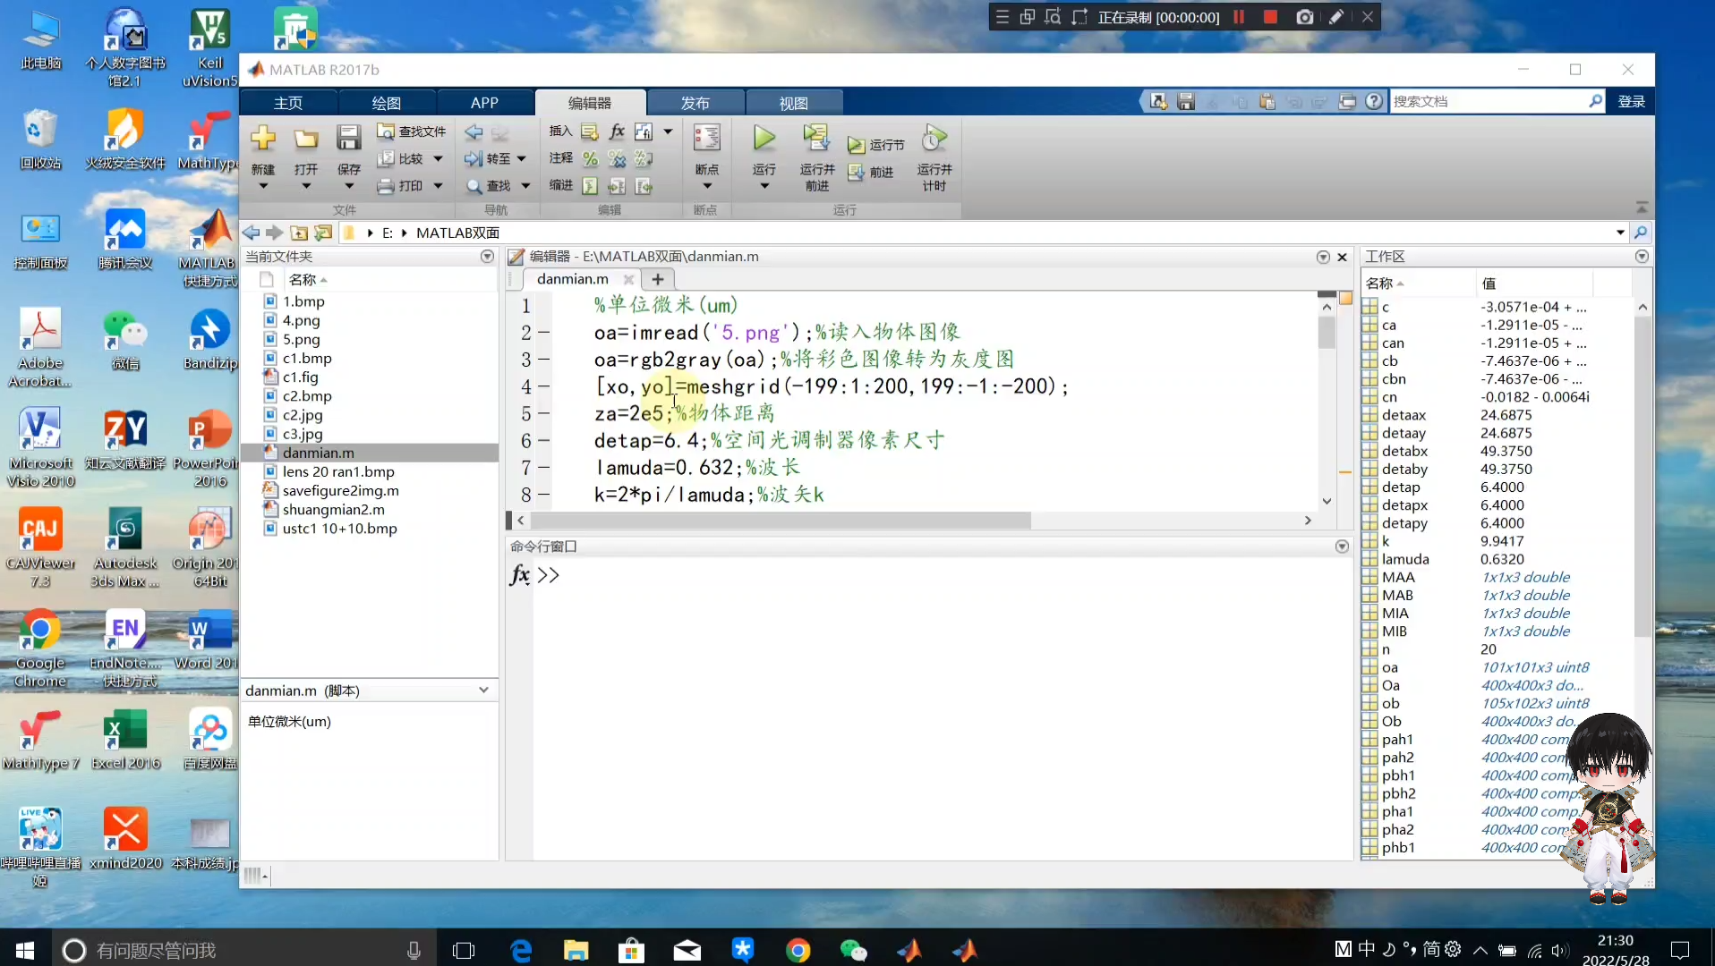
Task: Click the 运行并计时 (Run and Time) icon
Action: pyautogui.click(x=934, y=138)
